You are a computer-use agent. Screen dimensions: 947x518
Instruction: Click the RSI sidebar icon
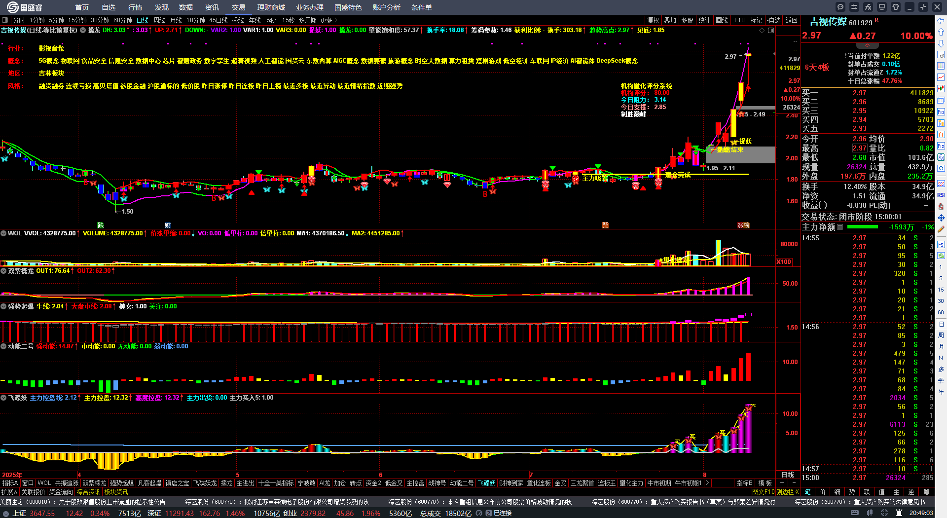coord(941,195)
